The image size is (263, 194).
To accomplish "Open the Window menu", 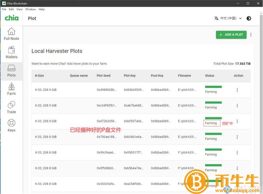I will tap(31, 9).
